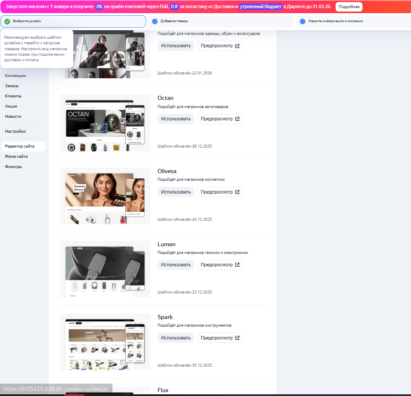Click the Lumen template thumbnail
The image size is (411, 396).
[x=105, y=269]
